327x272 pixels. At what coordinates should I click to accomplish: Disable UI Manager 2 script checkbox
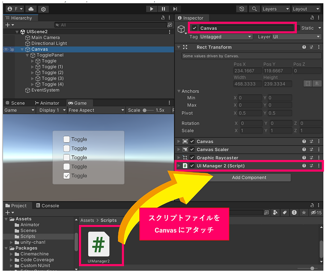192,166
